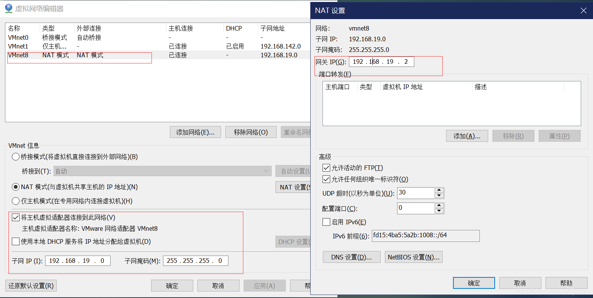The image size is (593, 298).
Task: Select the VMnet8 network row
Action: click(x=158, y=55)
